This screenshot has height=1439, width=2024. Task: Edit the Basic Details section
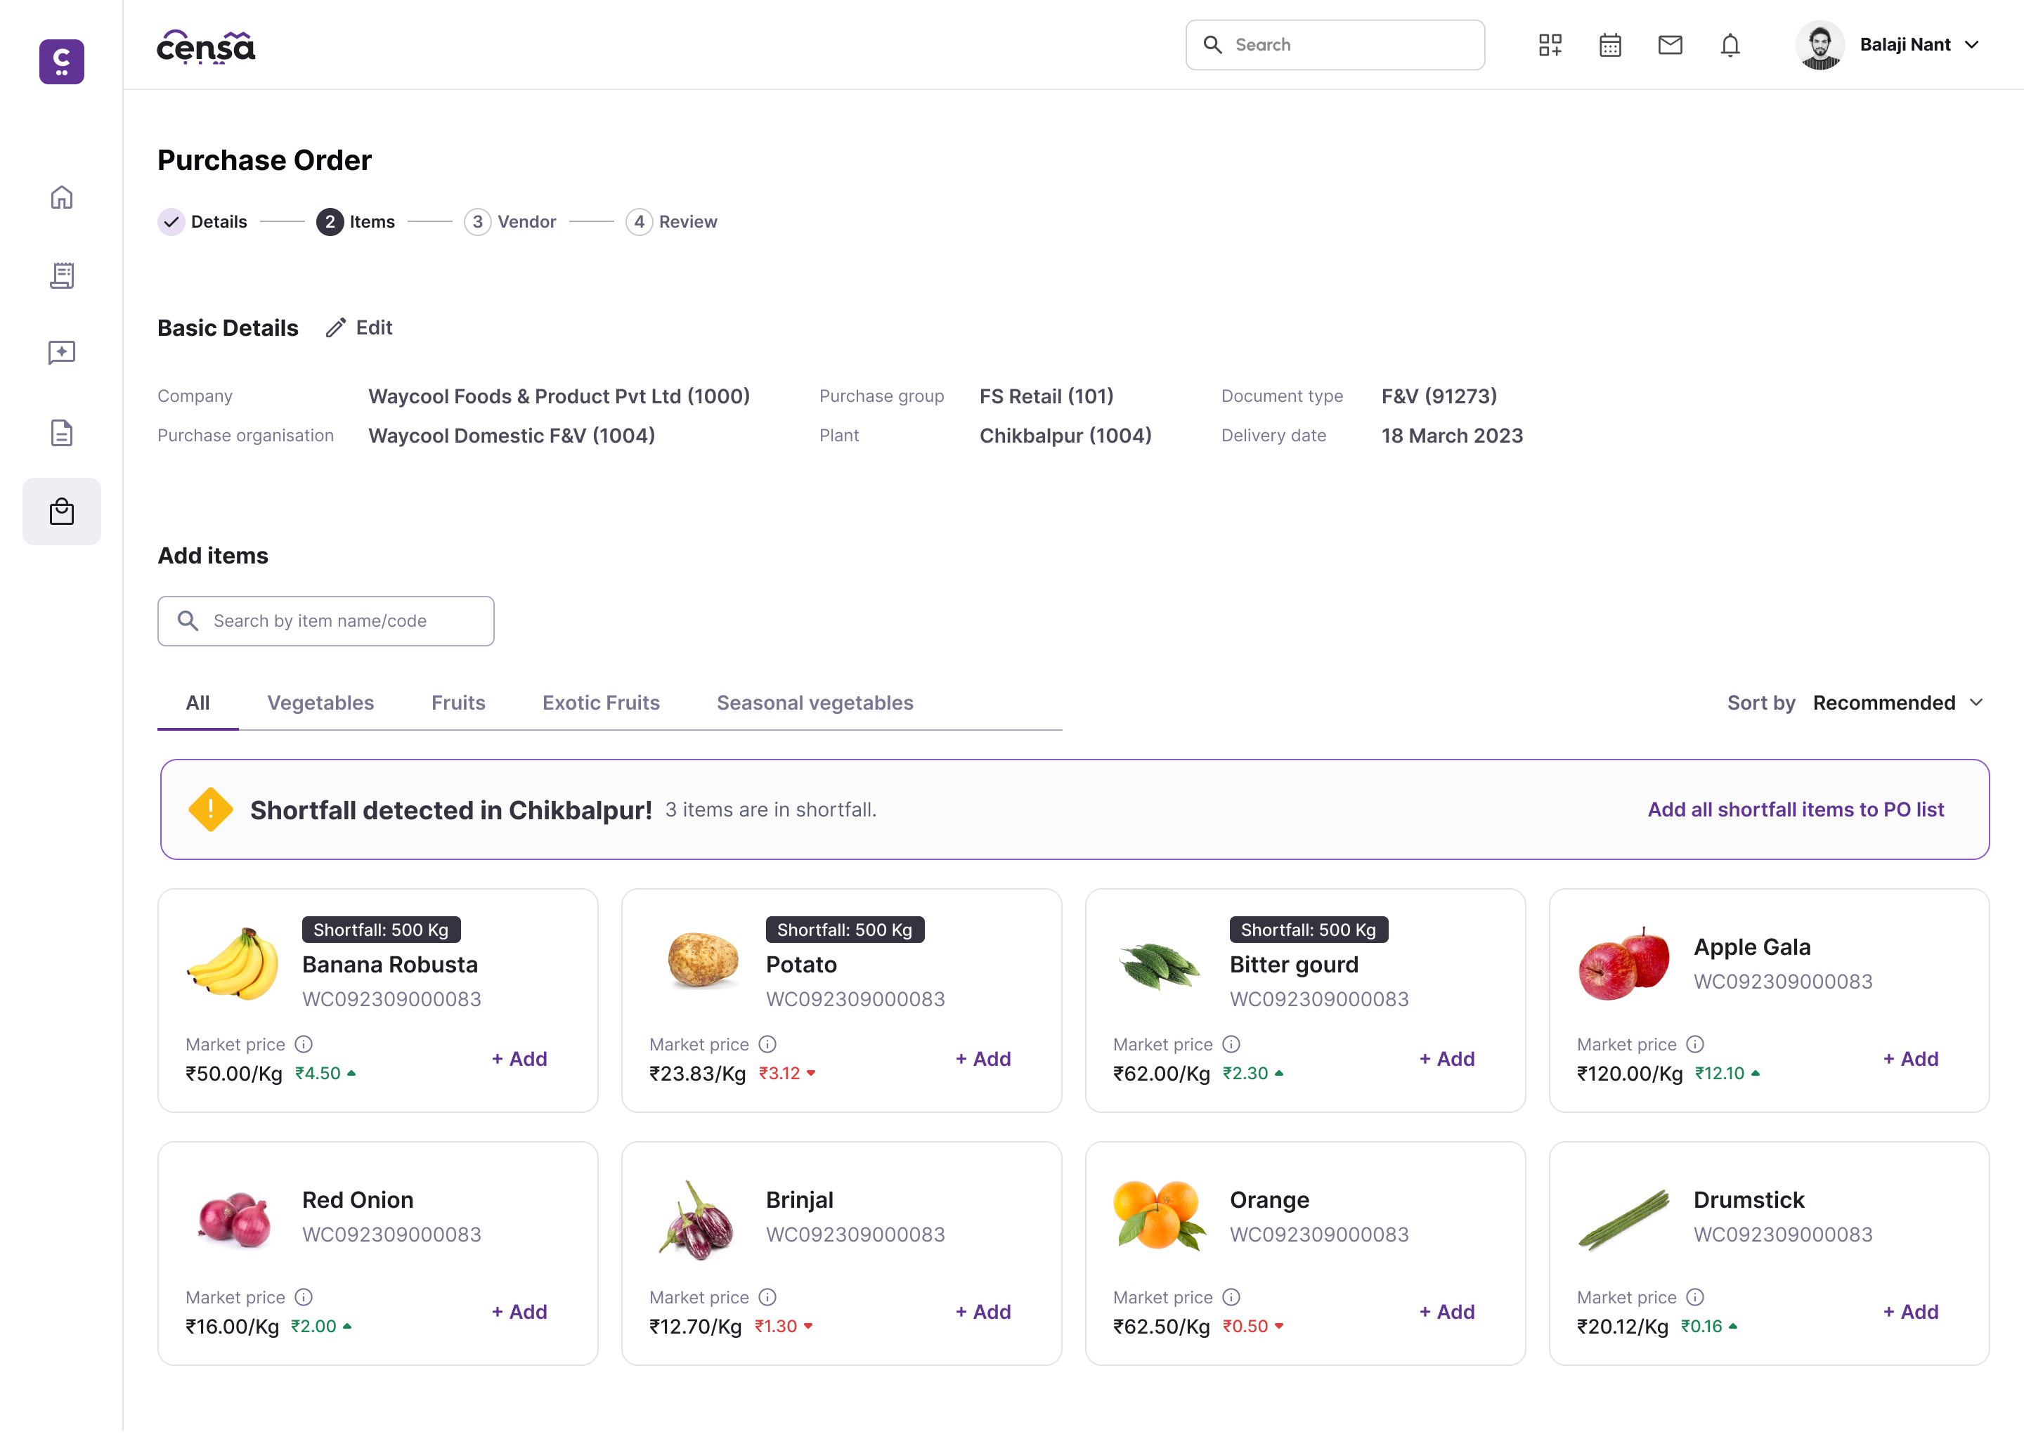[359, 328]
